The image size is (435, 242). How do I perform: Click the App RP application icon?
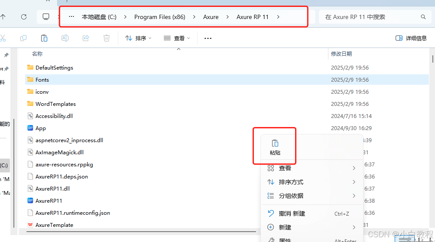pyautogui.click(x=30, y=128)
